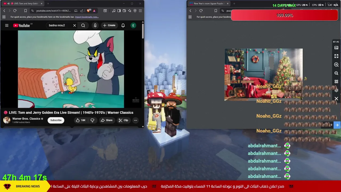Like the video with 18K likes
Screen dimensions: 341x192
pyautogui.click(x=80, y=120)
